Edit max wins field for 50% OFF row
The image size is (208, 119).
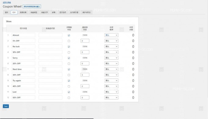85,97
